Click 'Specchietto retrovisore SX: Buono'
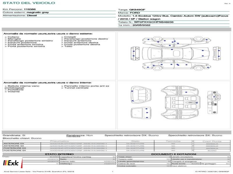The image size is (233, 174). coord(195,135)
